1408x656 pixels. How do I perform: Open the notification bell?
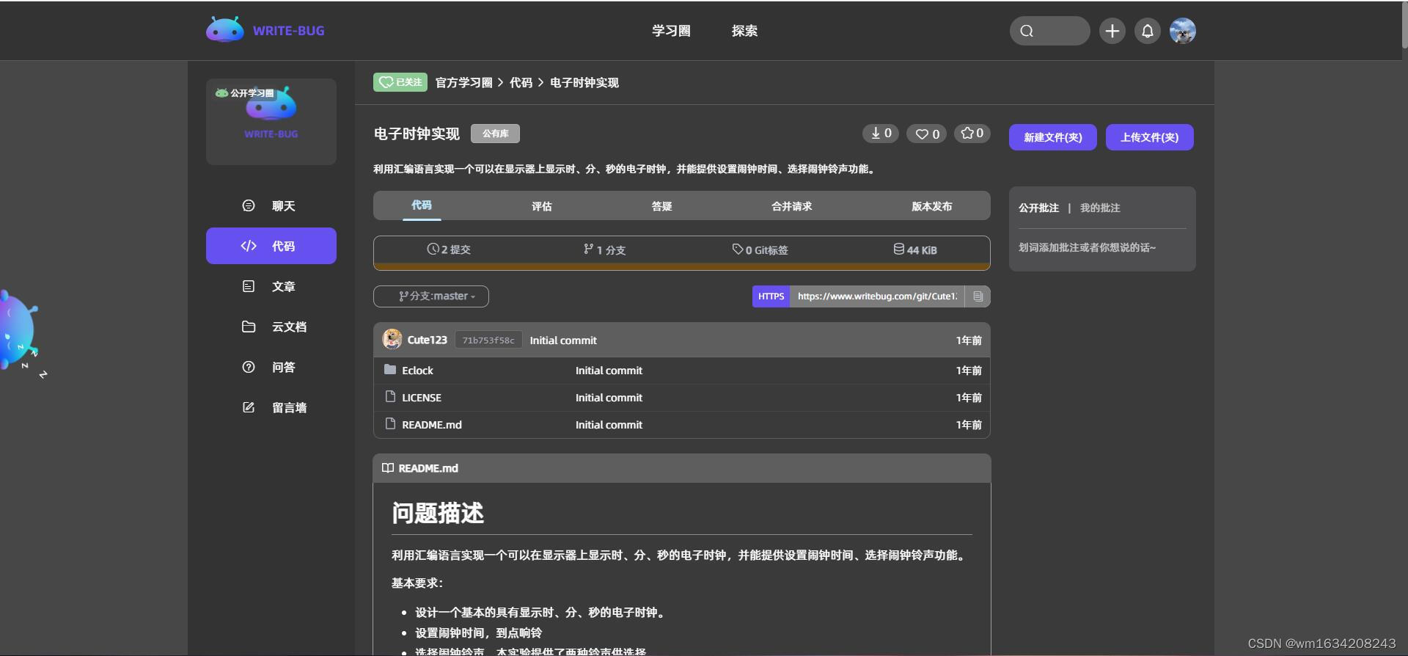pos(1148,31)
